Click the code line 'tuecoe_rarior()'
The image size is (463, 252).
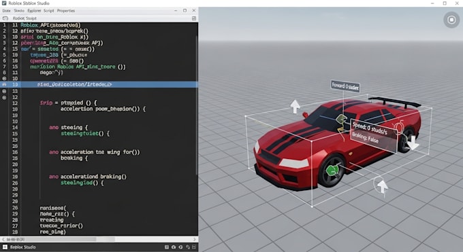tap(61, 226)
